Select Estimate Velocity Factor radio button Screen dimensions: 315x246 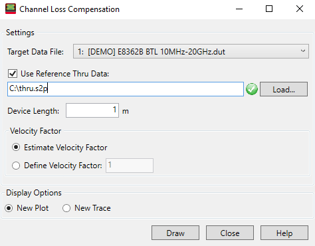(16, 148)
